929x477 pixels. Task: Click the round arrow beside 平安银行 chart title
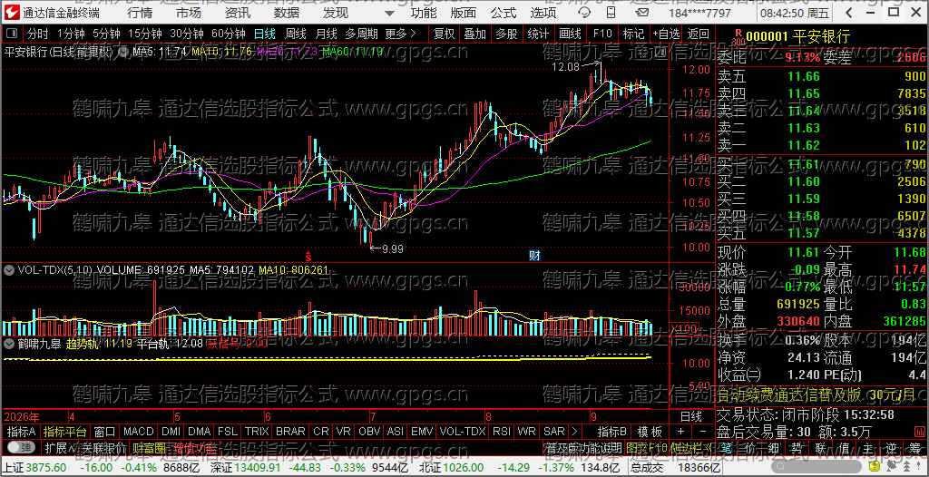(123, 52)
